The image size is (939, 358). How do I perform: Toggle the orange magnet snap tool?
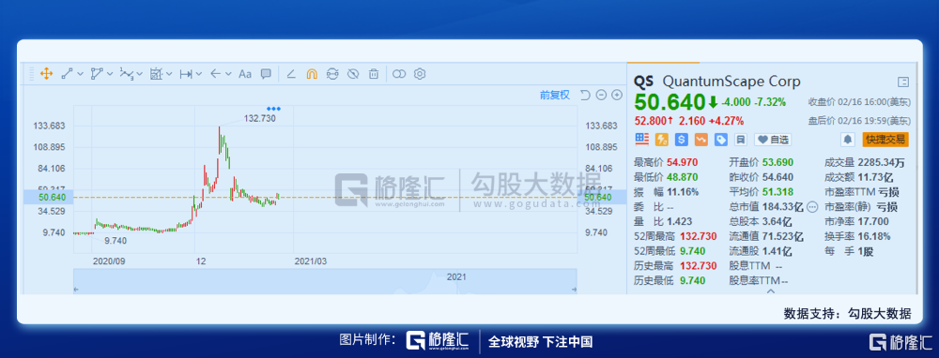pyautogui.click(x=312, y=74)
